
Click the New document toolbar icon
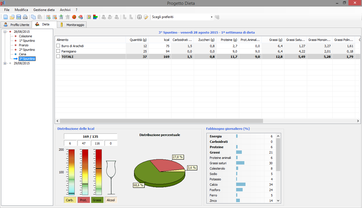click(x=6, y=17)
